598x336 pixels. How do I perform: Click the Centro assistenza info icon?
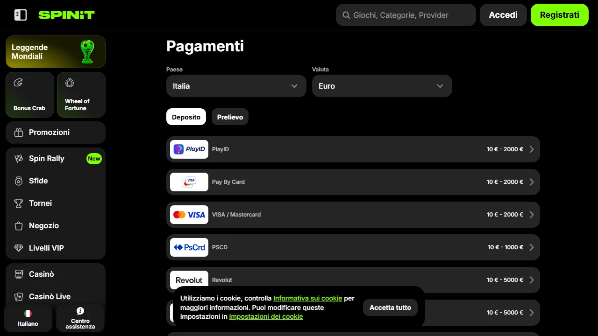(80, 311)
